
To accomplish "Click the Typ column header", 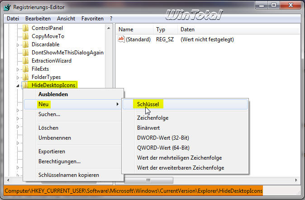I will pyautogui.click(x=165, y=29).
